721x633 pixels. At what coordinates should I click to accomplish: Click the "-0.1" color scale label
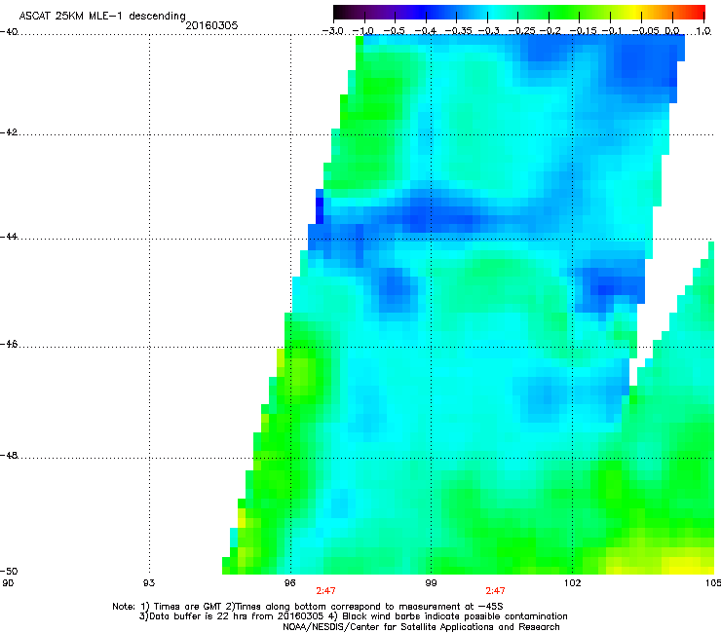(x=612, y=31)
